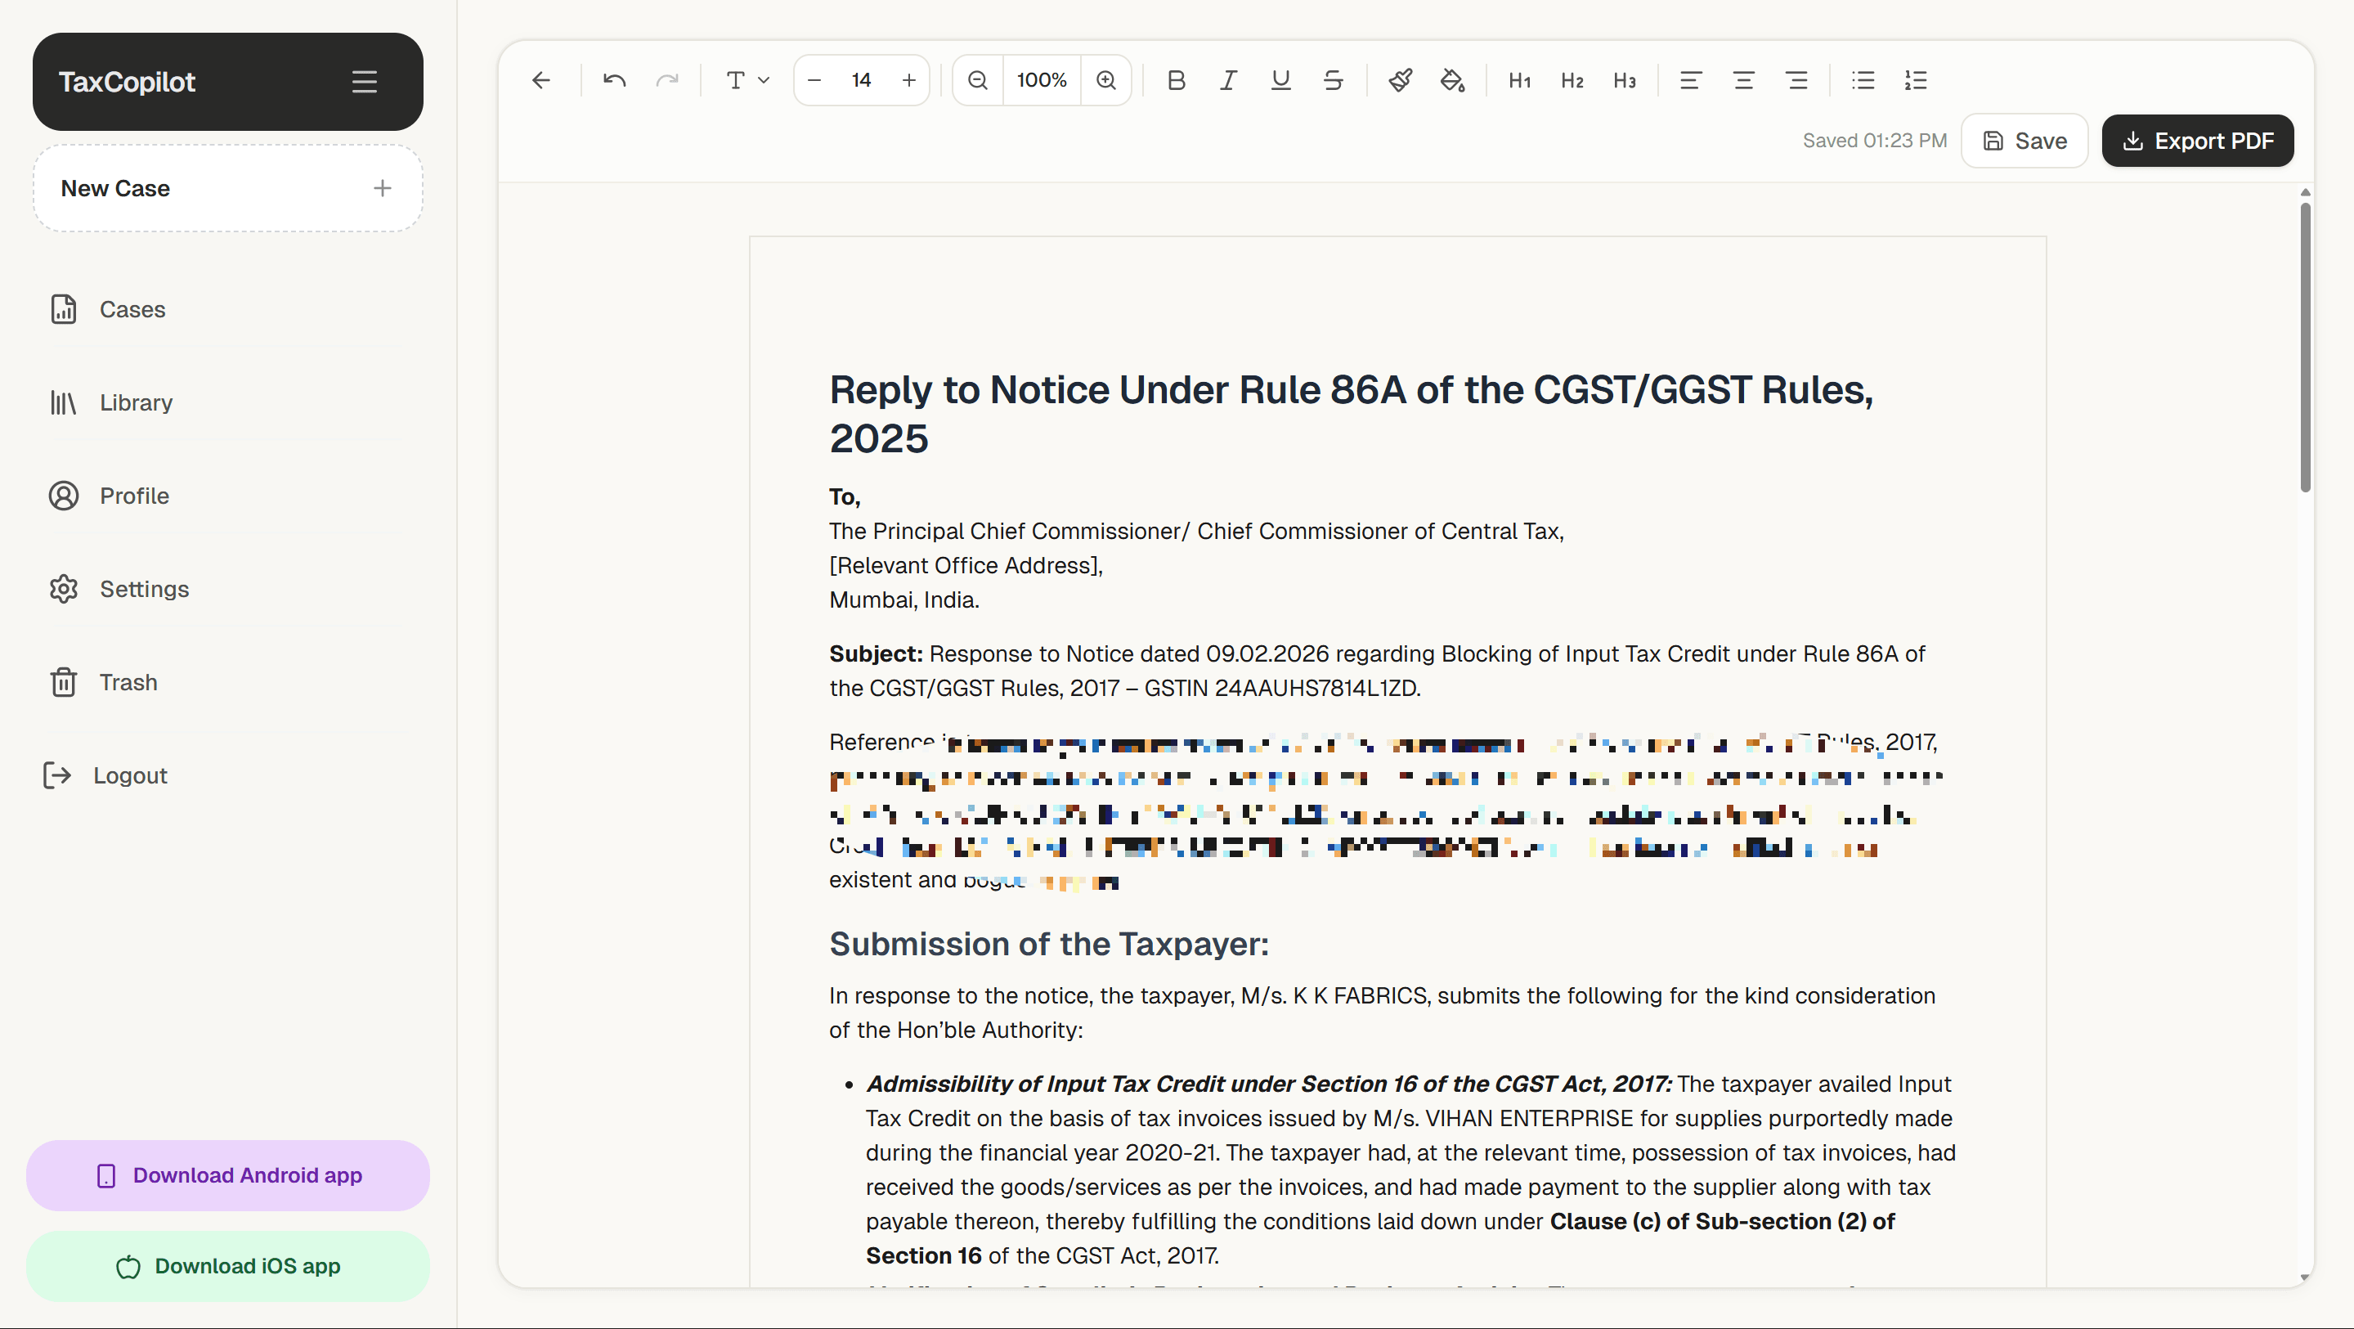Toggle italic formatting
Image resolution: width=2354 pixels, height=1329 pixels.
coord(1228,80)
